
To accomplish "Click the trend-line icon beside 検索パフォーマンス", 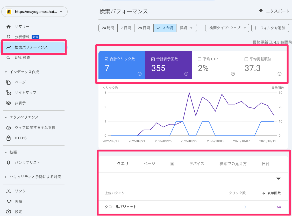I will 9,47.
